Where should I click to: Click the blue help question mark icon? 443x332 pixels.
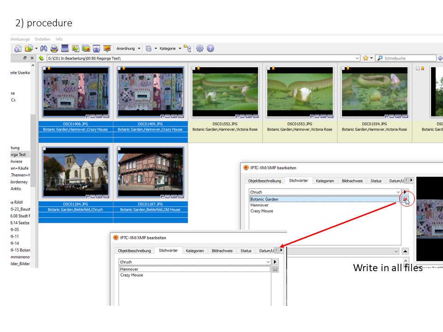click(x=210, y=48)
